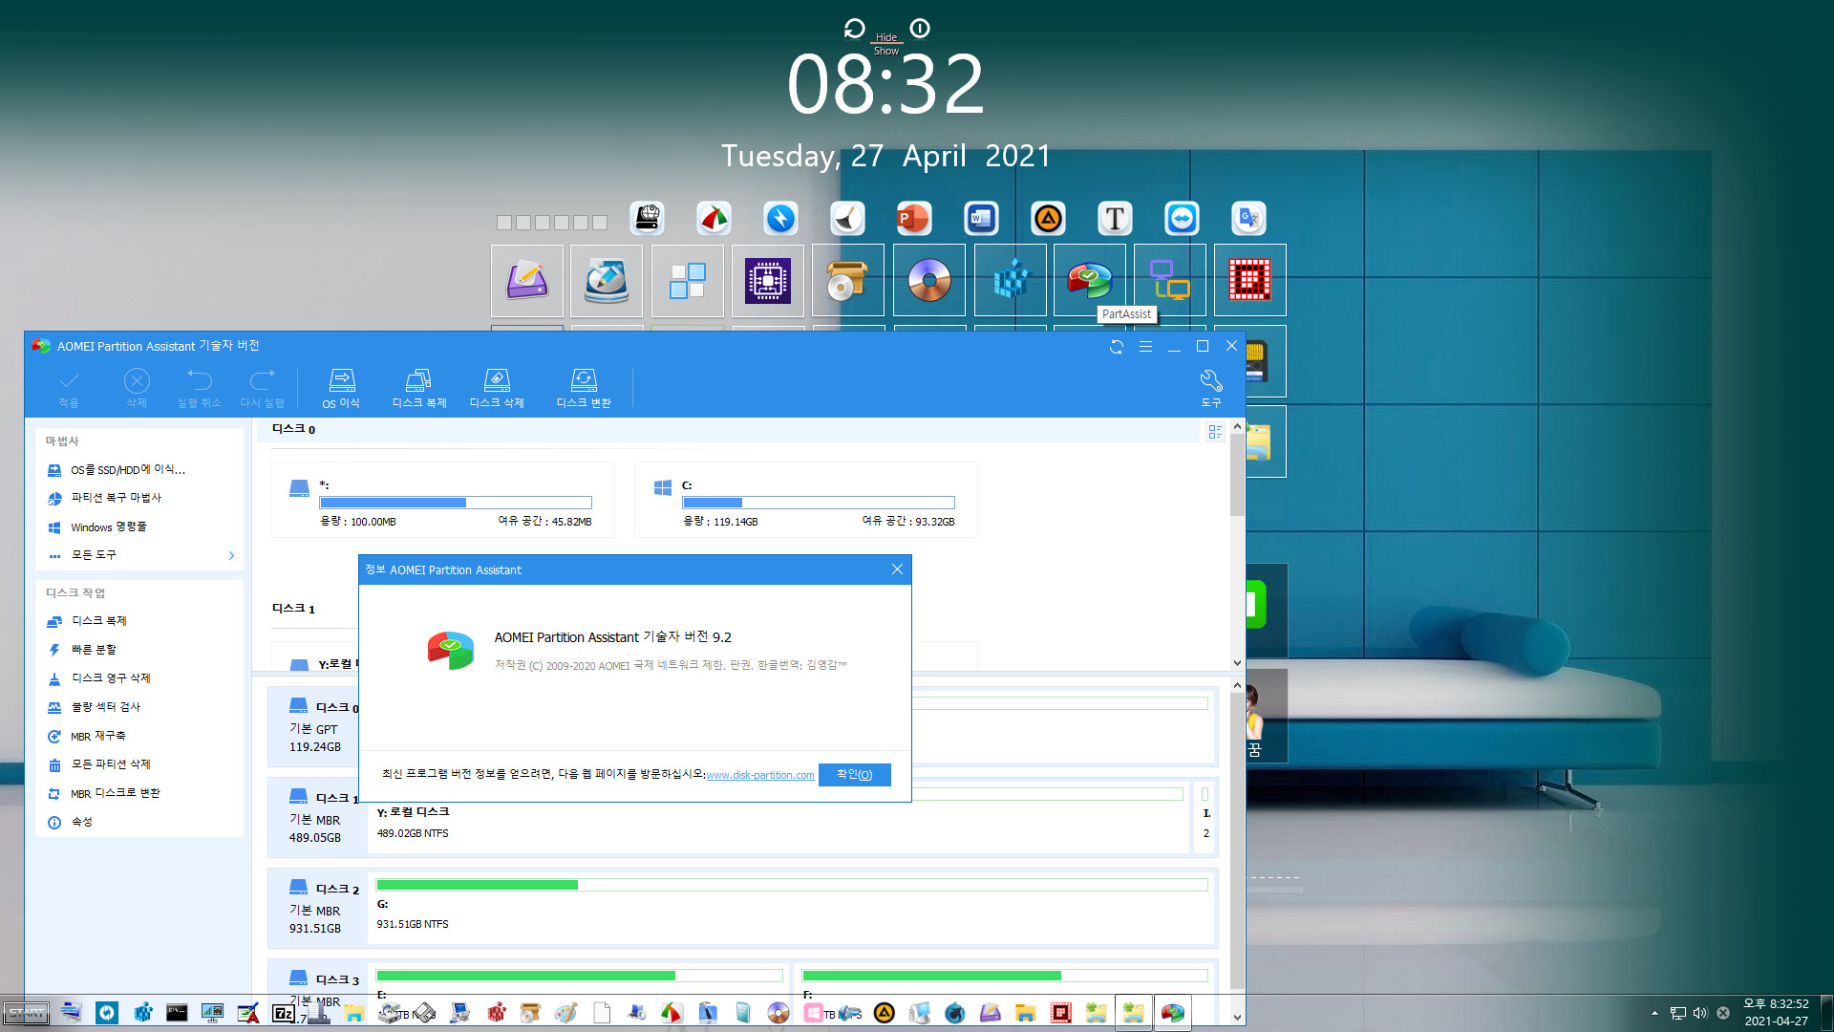Screen dimensions: 1834x1032
Task: Launch the PartAssist tile in launcher
Action: (x=1090, y=280)
